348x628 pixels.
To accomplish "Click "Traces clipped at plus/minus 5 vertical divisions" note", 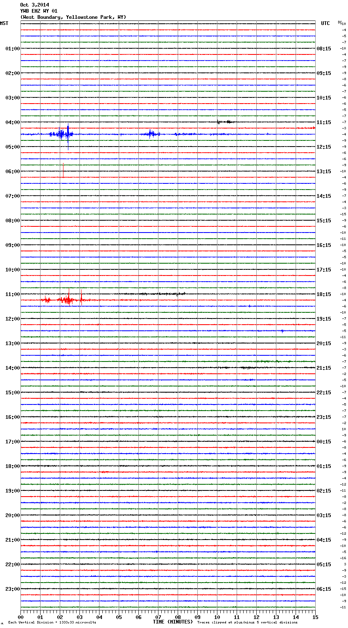I will 247,623.
